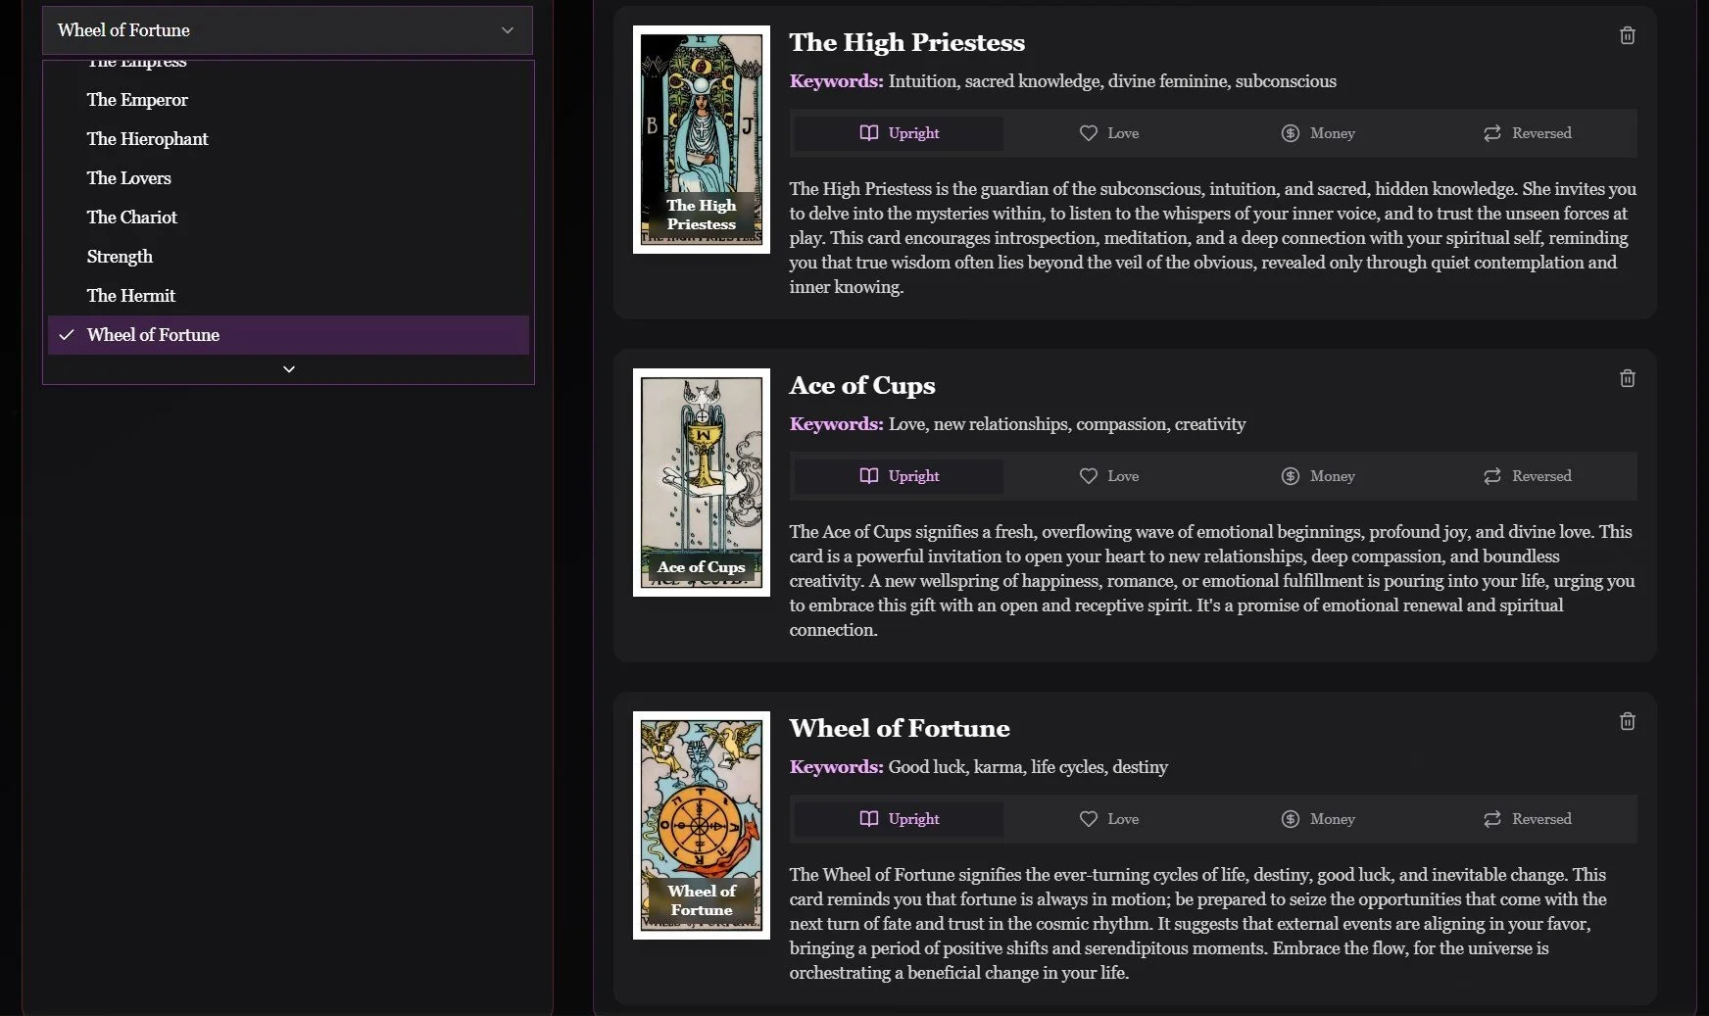This screenshot has height=1016, width=1709.
Task: Delete the Wheel of Fortune card
Action: [x=1627, y=721]
